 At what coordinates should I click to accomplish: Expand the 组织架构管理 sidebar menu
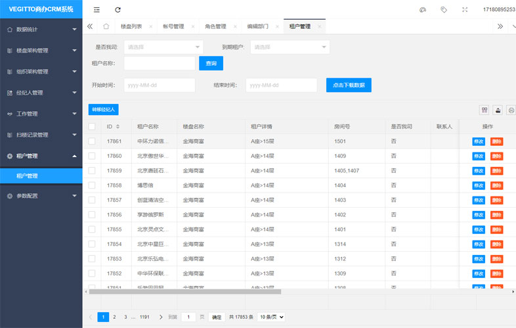click(41, 72)
